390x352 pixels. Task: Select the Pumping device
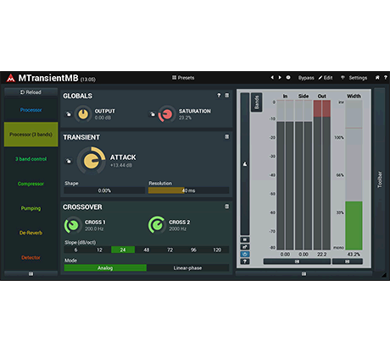31,208
